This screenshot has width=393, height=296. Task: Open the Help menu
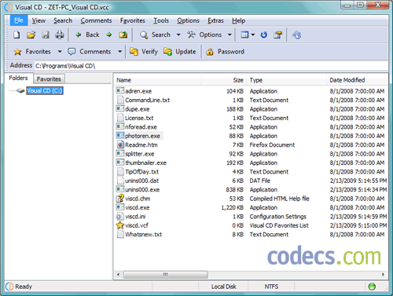pyautogui.click(x=238, y=20)
